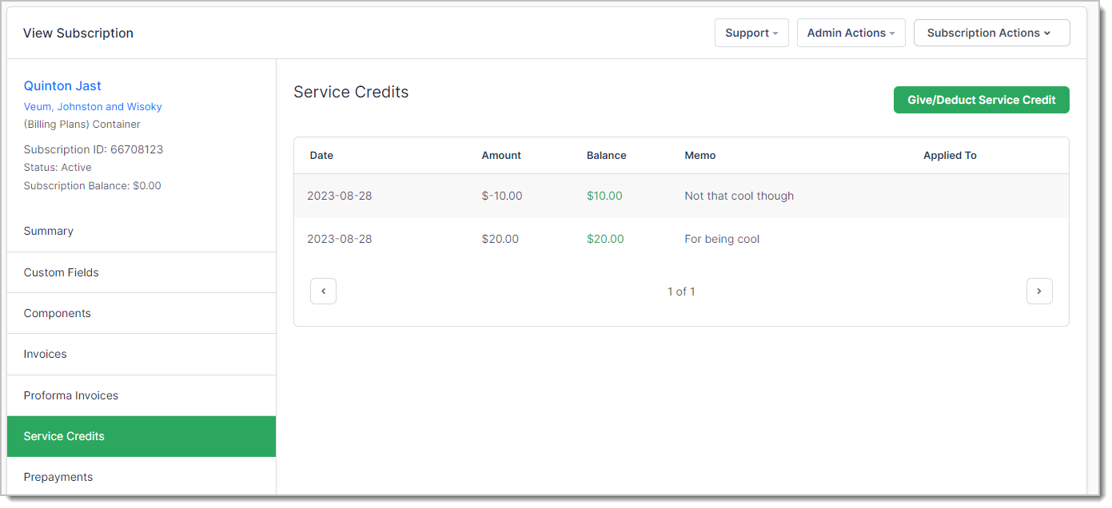This screenshot has width=1112, height=508.
Task: Navigate to Invoices section
Action: click(46, 354)
